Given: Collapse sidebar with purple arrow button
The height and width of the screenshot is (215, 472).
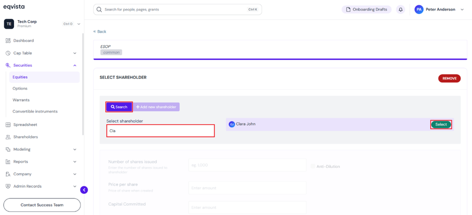Looking at the screenshot, I should [84, 190].
